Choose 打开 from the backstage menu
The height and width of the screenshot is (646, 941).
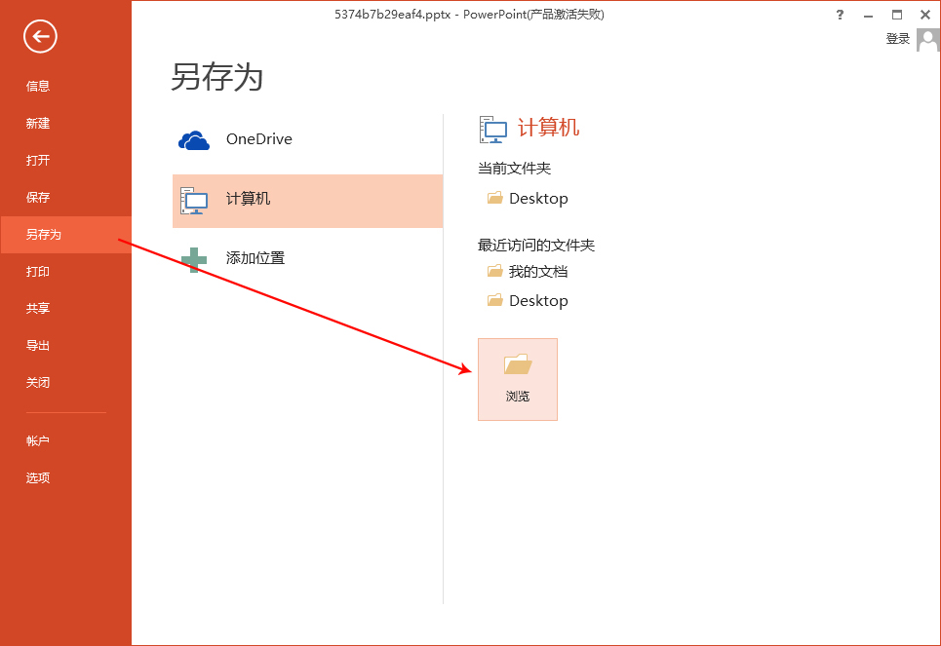coord(38,161)
